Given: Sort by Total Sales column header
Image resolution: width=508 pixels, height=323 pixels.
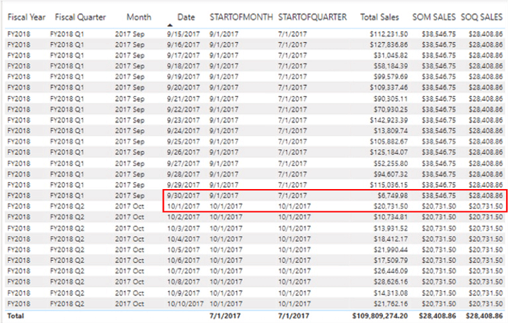Looking at the screenshot, I should click(379, 17).
